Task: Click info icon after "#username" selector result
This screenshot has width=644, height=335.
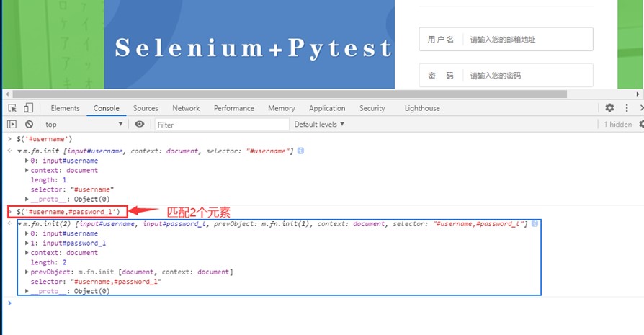Action: pos(300,151)
